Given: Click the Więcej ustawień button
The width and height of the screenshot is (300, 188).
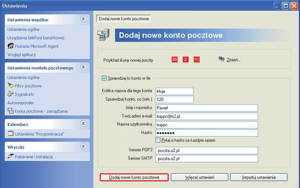Looking at the screenshot, I should point(200,177).
